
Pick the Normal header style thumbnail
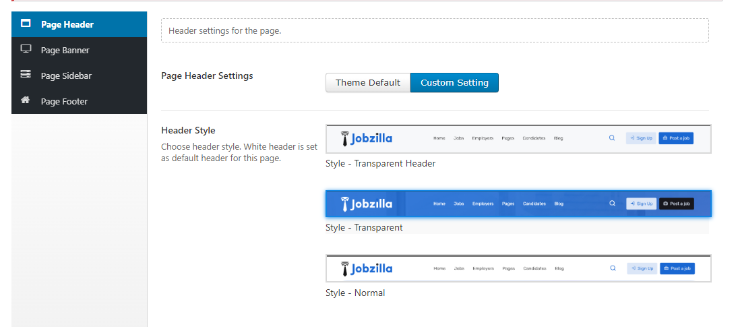[x=518, y=268]
